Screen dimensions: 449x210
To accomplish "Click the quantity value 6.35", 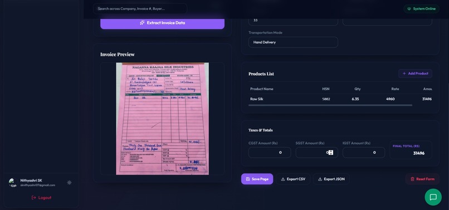I will (355, 99).
